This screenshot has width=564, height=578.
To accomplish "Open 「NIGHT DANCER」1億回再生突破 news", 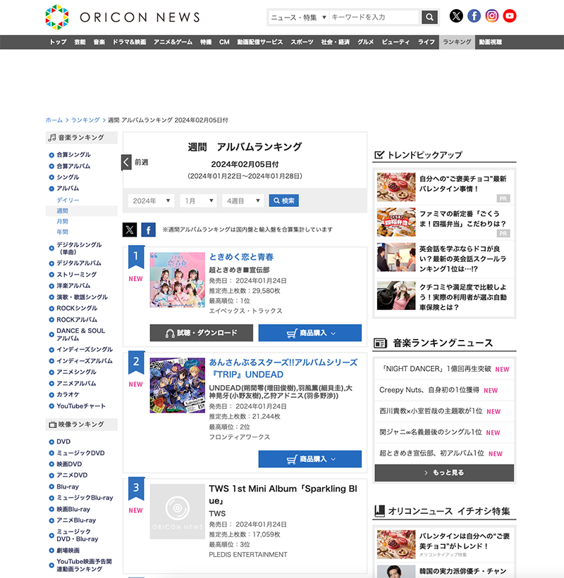I will click(x=436, y=369).
